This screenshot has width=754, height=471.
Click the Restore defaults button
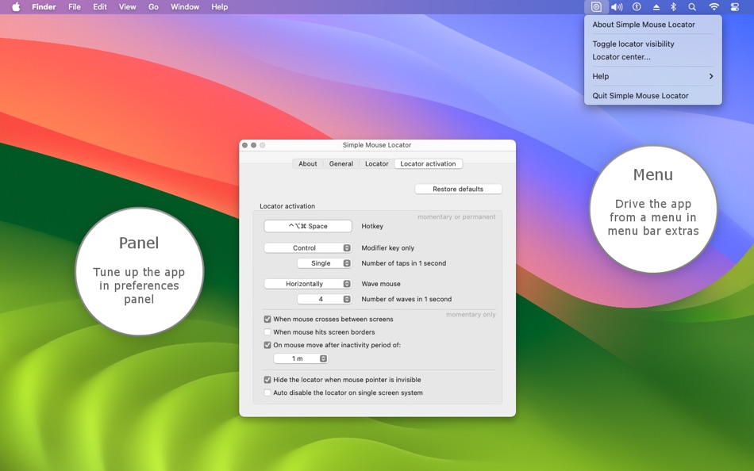tap(458, 189)
